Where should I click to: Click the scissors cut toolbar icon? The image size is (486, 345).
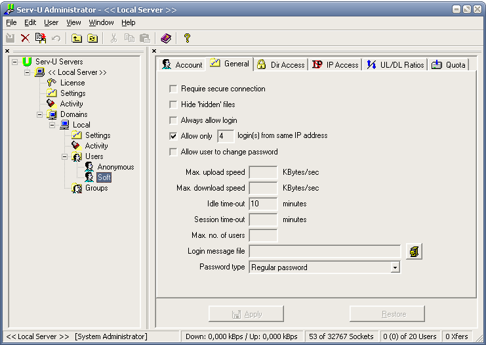(x=113, y=38)
